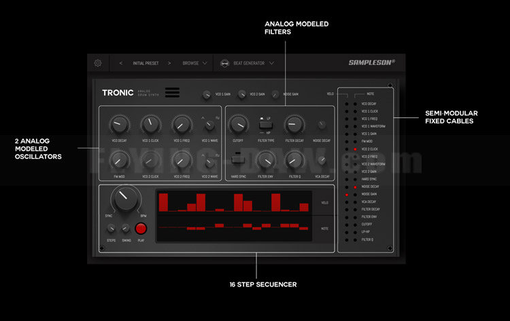Select the NOTE sequencer lane label

[x=324, y=229]
